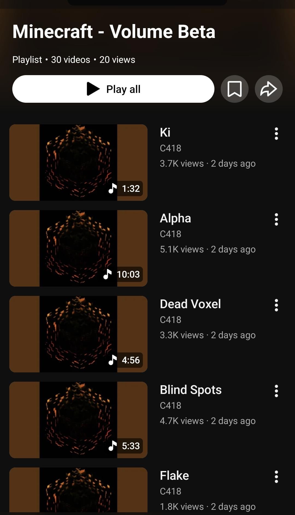This screenshot has width=295, height=515.
Task: Open the Flake song title
Action: (x=174, y=476)
